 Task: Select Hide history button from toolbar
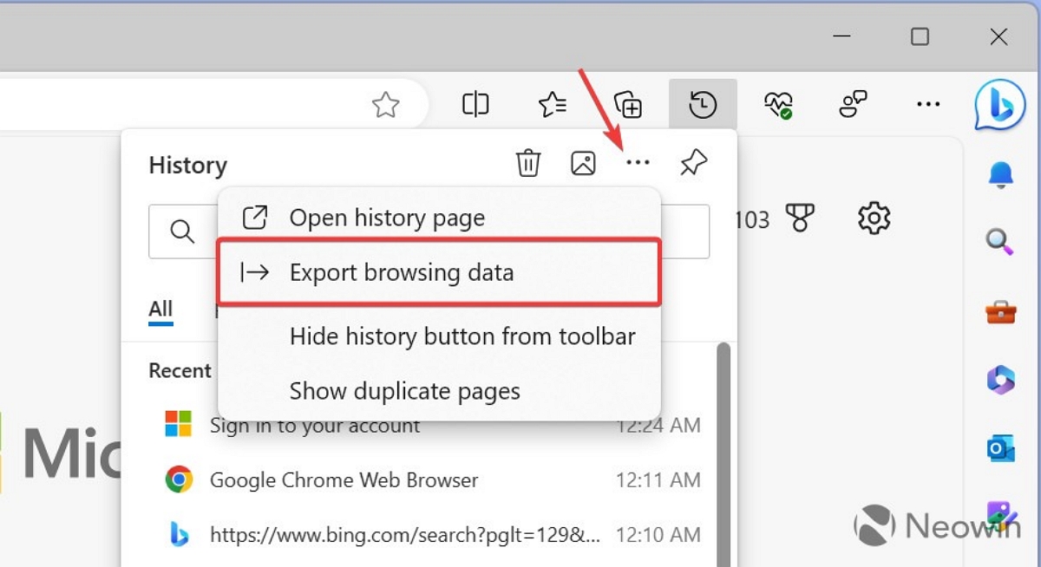pos(462,336)
